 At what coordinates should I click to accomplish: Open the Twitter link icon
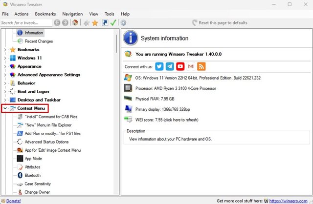[159, 66]
